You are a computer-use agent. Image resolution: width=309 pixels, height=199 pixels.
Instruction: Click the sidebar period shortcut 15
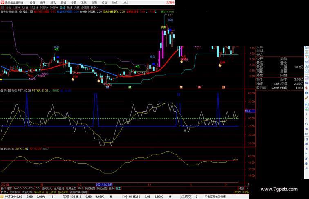tap(307, 124)
